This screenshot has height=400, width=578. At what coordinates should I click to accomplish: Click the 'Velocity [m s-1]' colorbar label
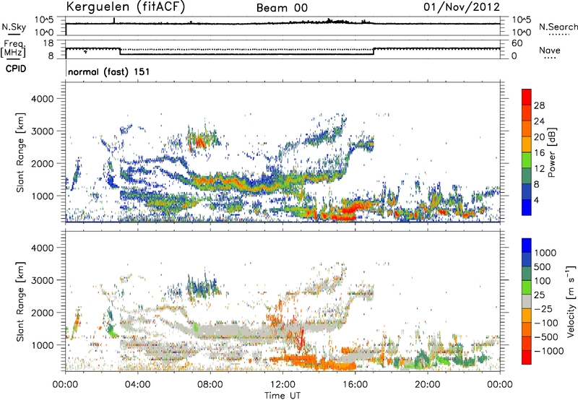point(571,301)
